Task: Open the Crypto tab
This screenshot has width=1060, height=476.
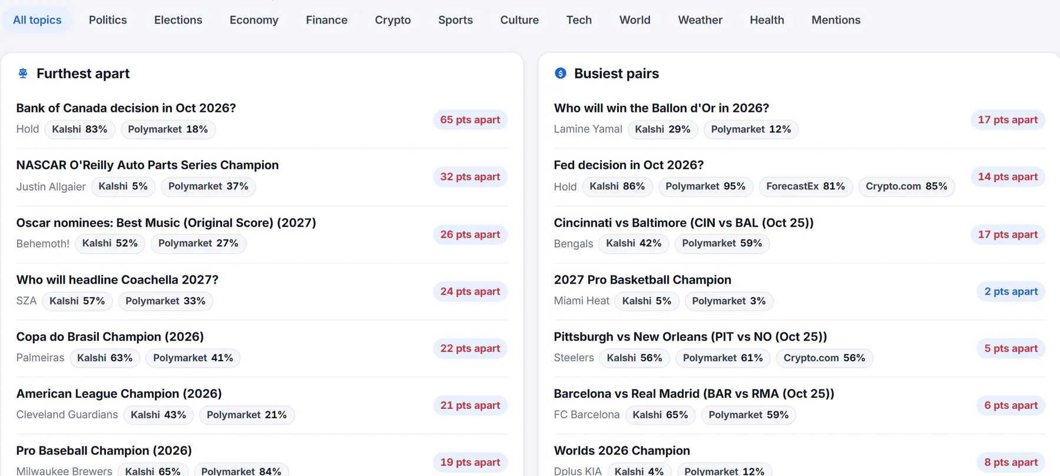Action: pyautogui.click(x=393, y=20)
